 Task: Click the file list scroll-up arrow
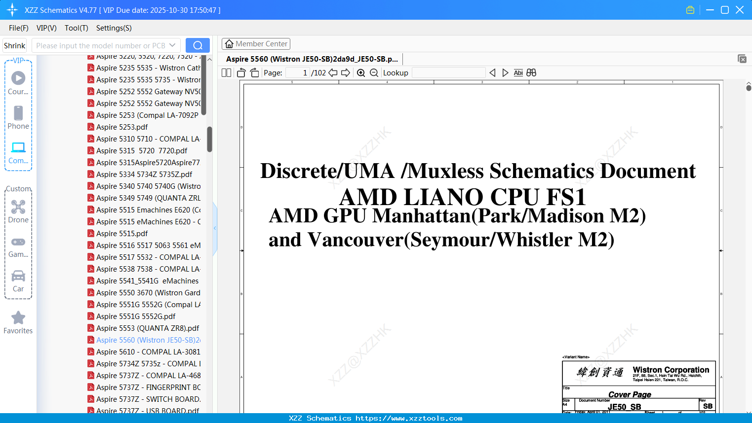click(x=209, y=59)
